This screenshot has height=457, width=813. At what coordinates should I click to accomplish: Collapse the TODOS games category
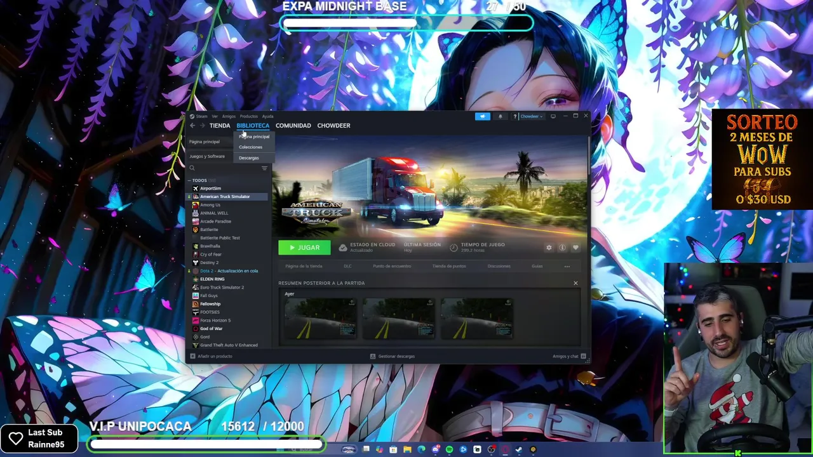pyautogui.click(x=189, y=180)
